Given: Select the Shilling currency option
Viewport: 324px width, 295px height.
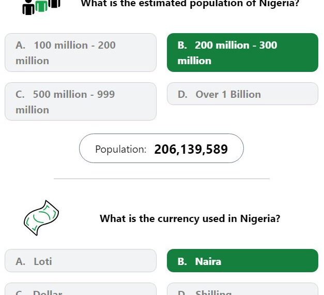Looking at the screenshot, I should [x=242, y=289].
